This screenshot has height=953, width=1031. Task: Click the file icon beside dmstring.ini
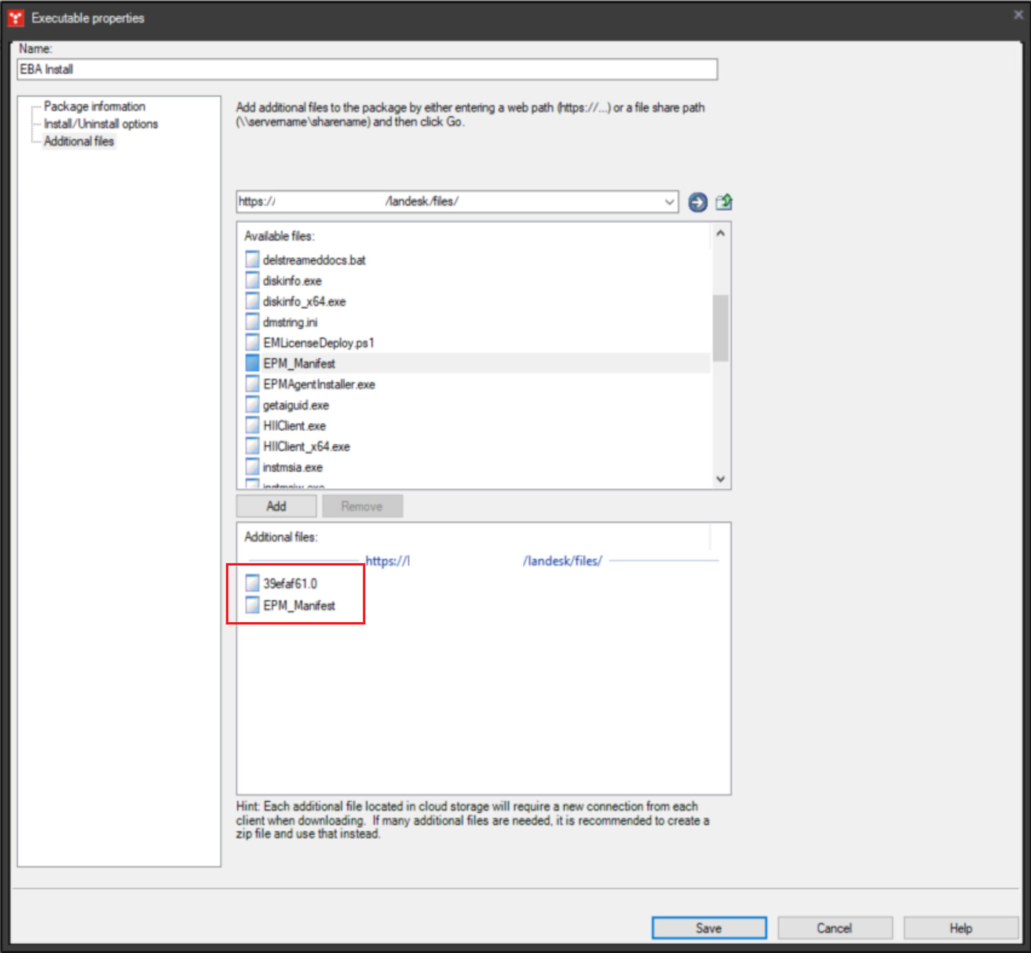click(252, 321)
